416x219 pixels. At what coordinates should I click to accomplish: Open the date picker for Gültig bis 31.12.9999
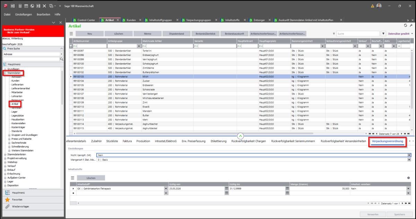[287, 189]
